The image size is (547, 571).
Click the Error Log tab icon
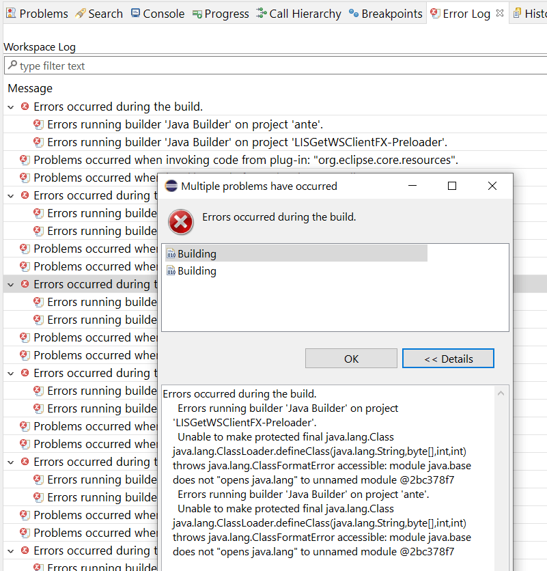(x=435, y=13)
